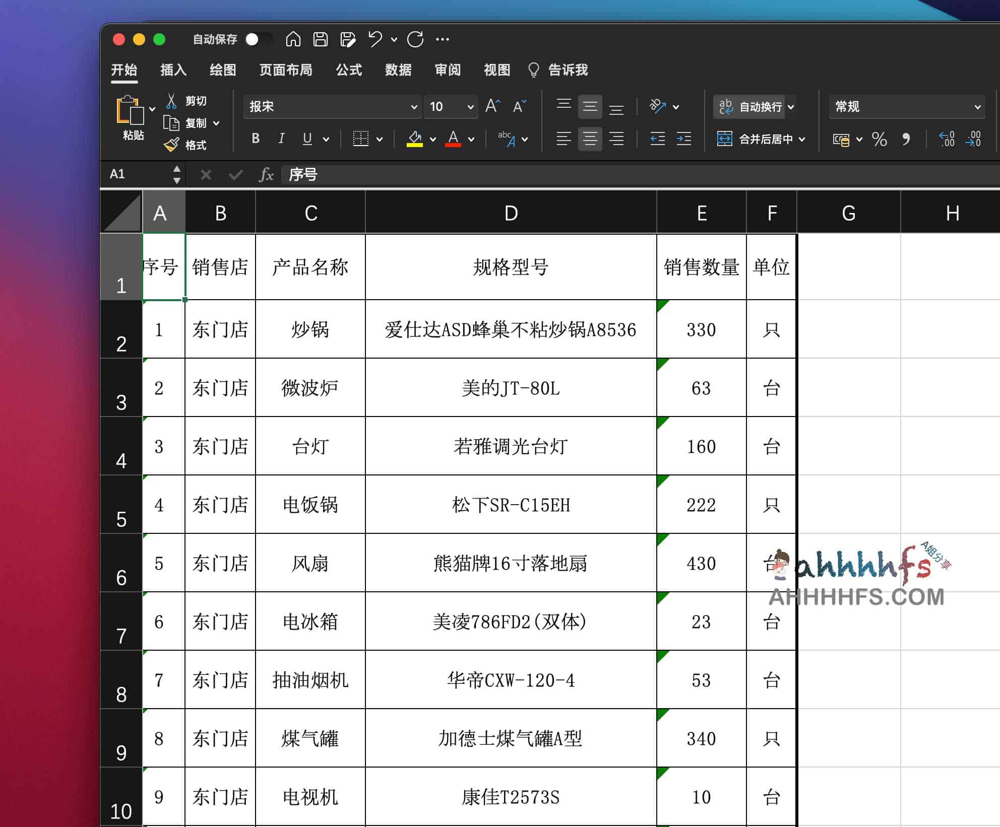The width and height of the screenshot is (1000, 827).
Task: Switch to the 插入 ribbon tab
Action: point(172,70)
